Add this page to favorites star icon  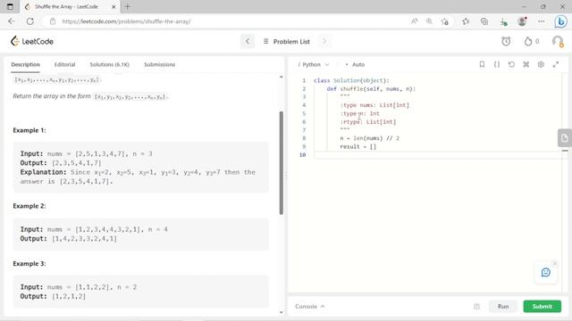click(x=444, y=21)
